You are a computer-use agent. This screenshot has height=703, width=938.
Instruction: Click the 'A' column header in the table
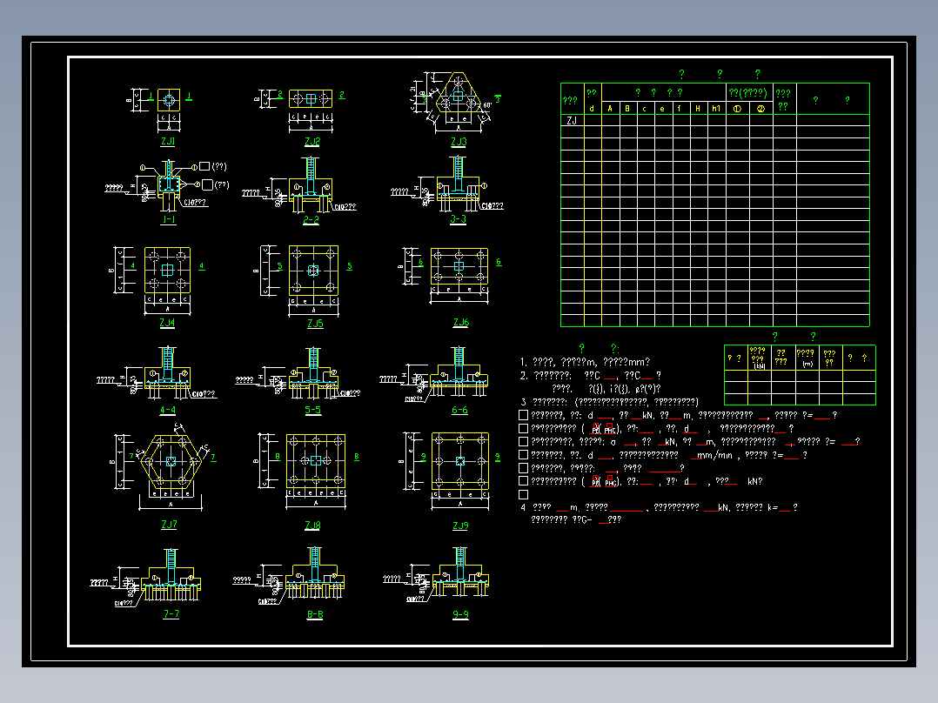point(610,108)
